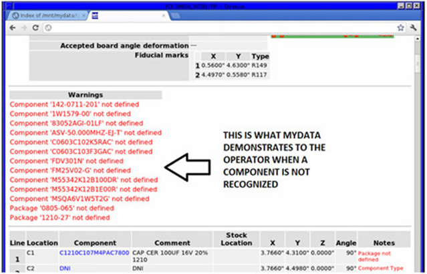The width and height of the screenshot is (427, 274).
Task: Open the DNI component link
Action: tap(65, 268)
